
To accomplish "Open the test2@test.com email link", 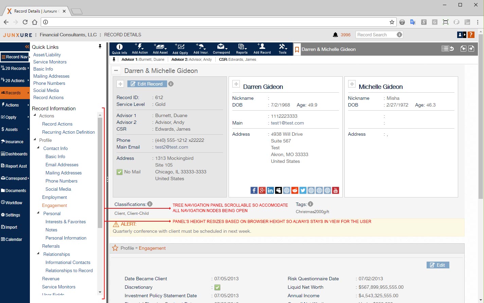I will (x=172, y=147).
